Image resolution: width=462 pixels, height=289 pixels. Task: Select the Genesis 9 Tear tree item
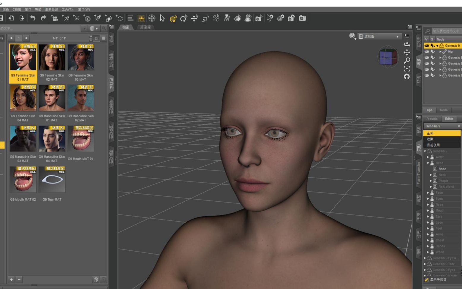pos(443,264)
